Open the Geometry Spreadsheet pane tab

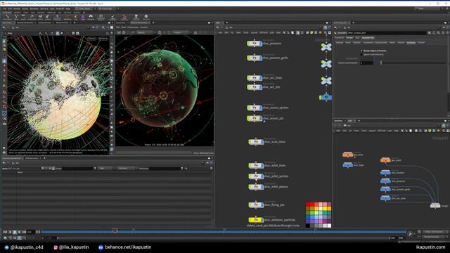click(x=11, y=158)
